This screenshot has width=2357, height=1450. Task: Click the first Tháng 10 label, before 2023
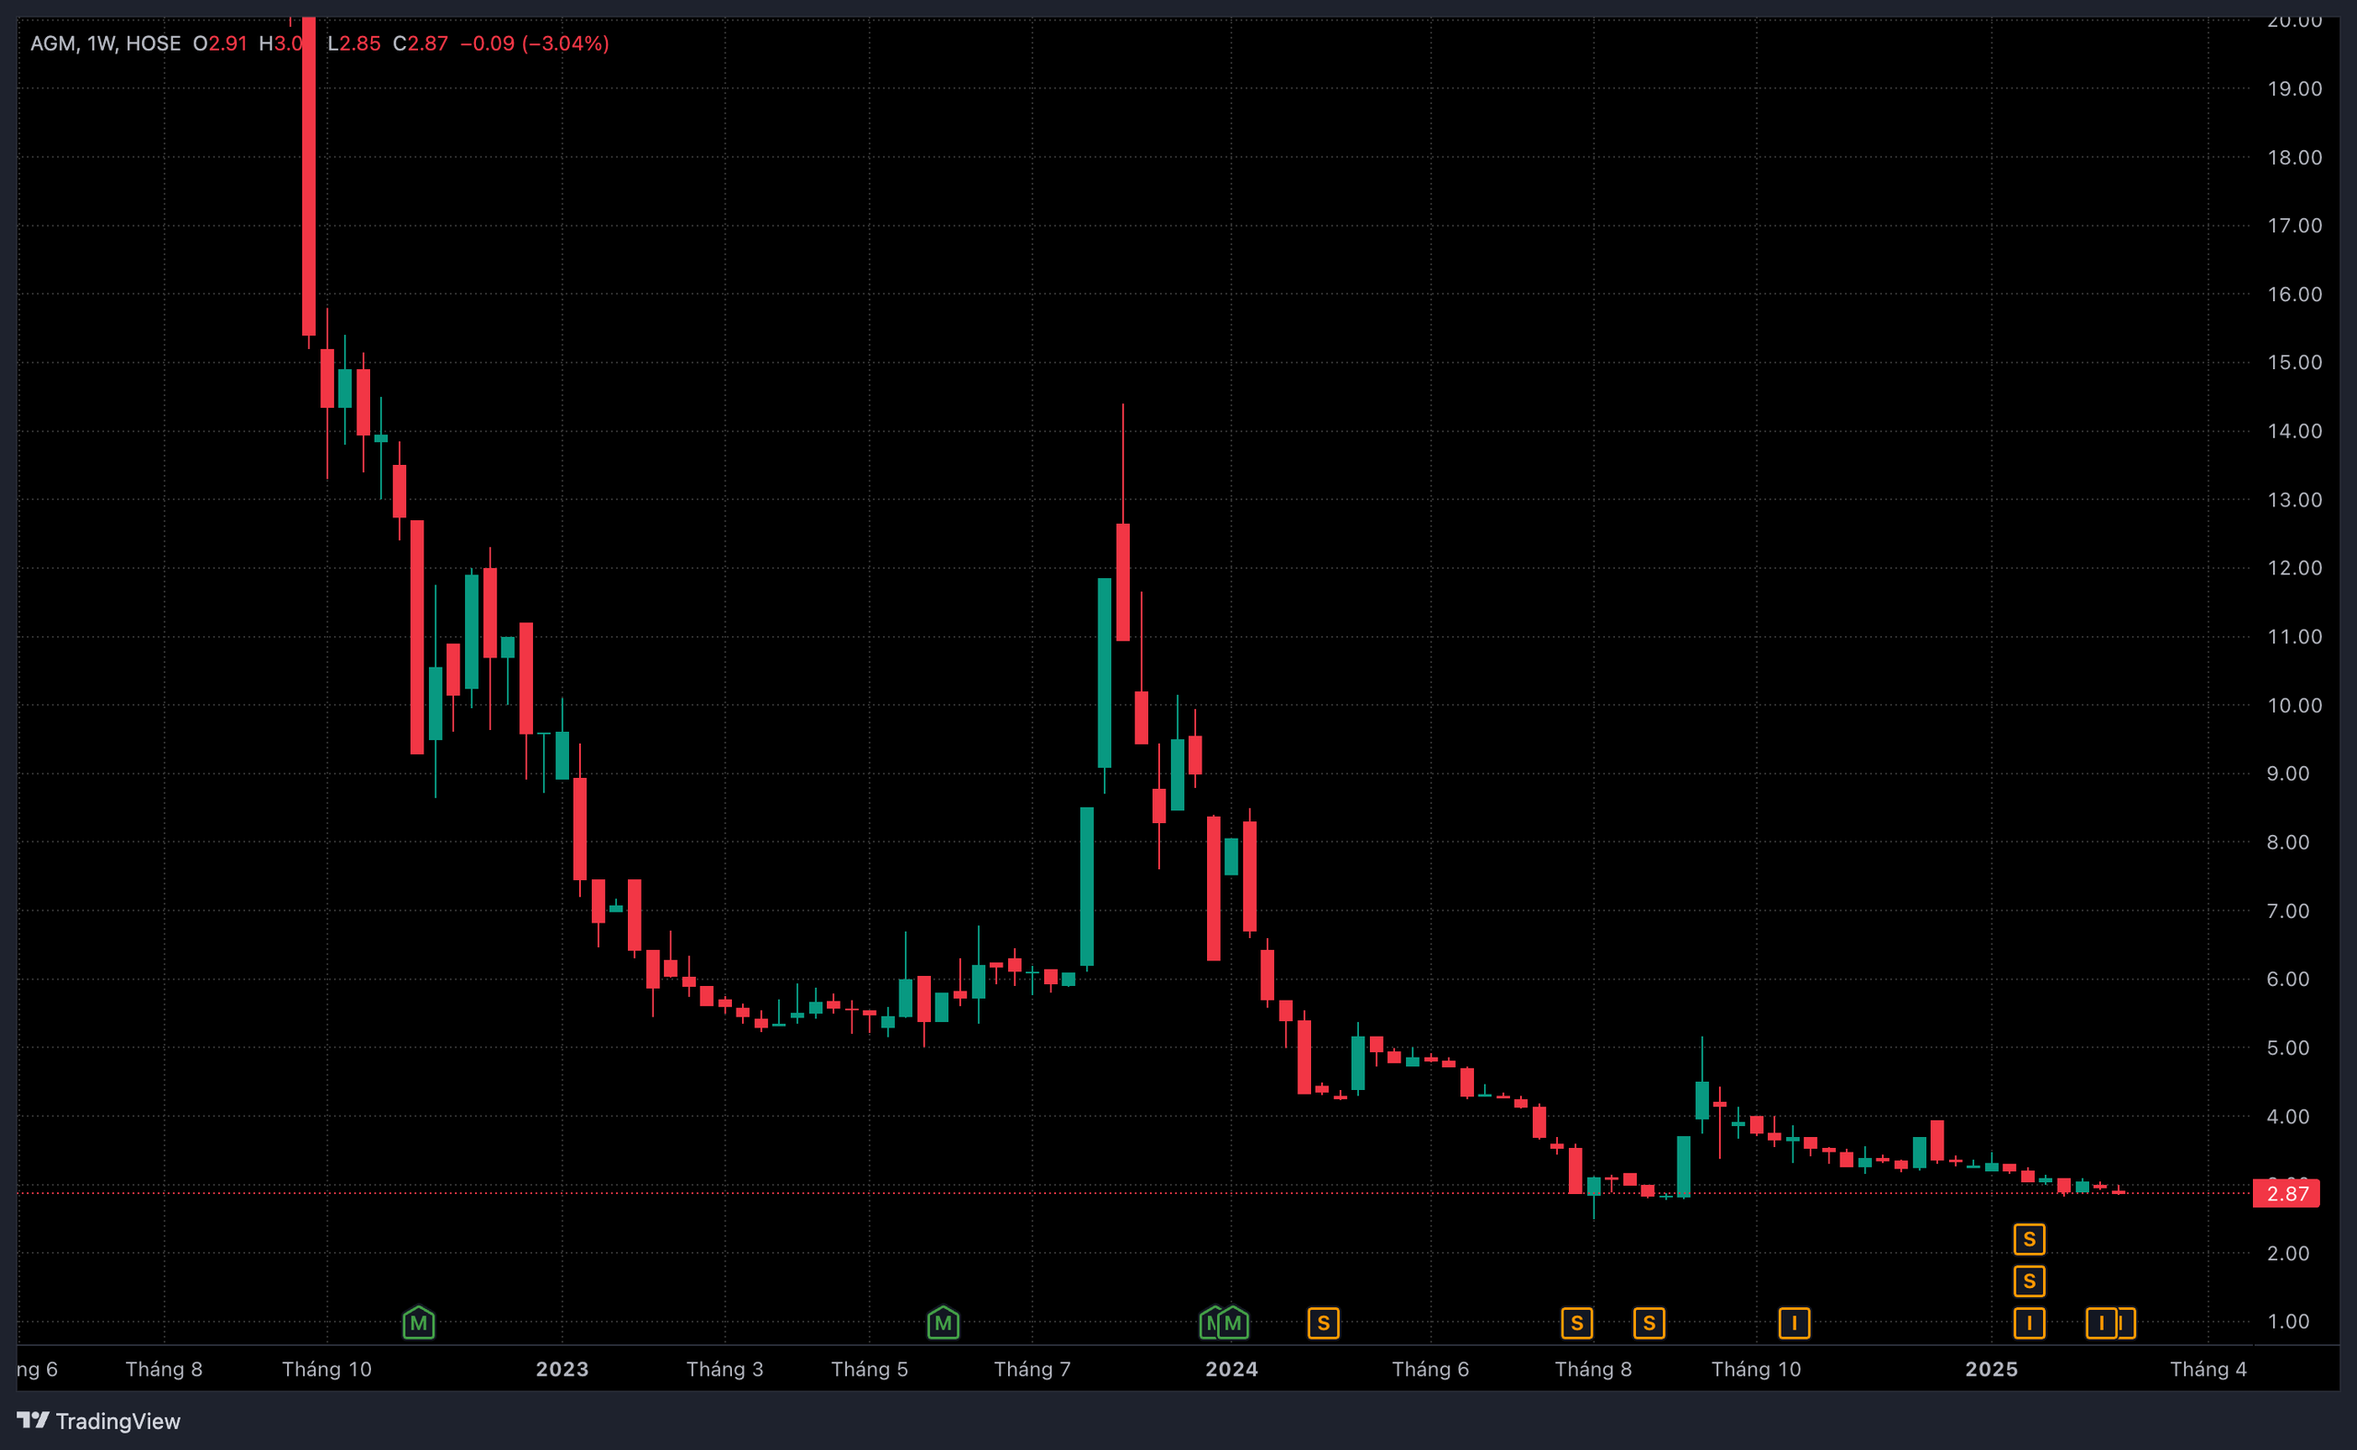coord(326,1368)
